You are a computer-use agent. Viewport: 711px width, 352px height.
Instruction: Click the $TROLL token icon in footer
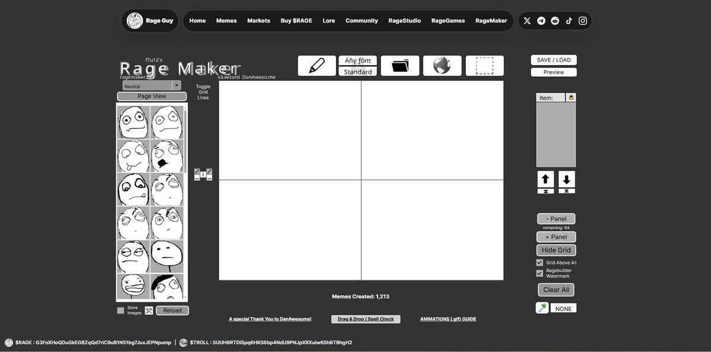click(184, 343)
